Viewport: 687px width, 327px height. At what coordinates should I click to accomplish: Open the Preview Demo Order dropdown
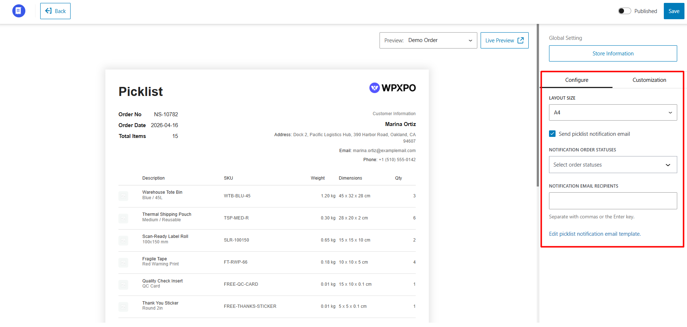click(x=428, y=40)
